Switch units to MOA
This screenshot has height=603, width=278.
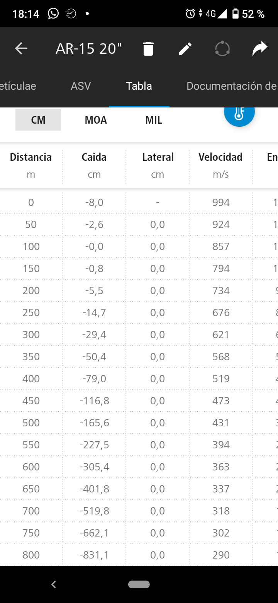[96, 120]
